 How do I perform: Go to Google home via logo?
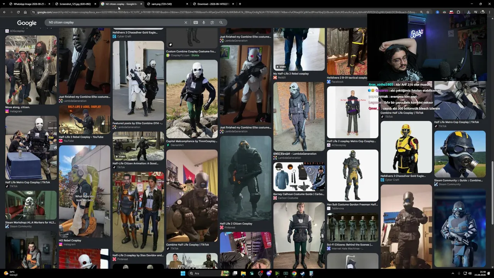27,23
